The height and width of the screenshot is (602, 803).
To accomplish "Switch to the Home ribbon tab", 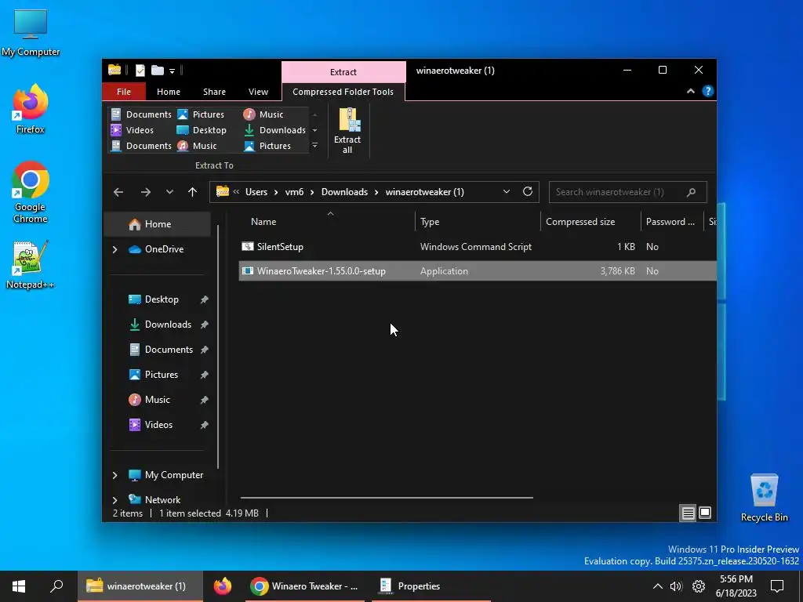I will 168,92.
